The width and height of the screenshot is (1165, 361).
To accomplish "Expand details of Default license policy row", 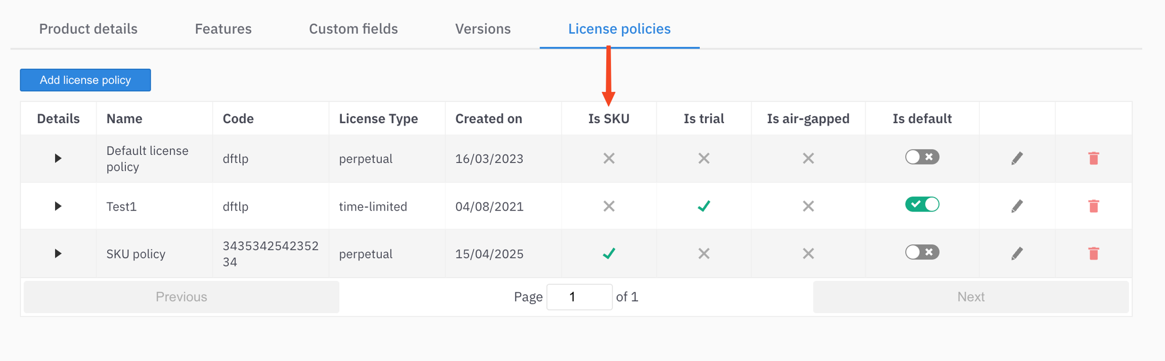I will click(x=58, y=159).
